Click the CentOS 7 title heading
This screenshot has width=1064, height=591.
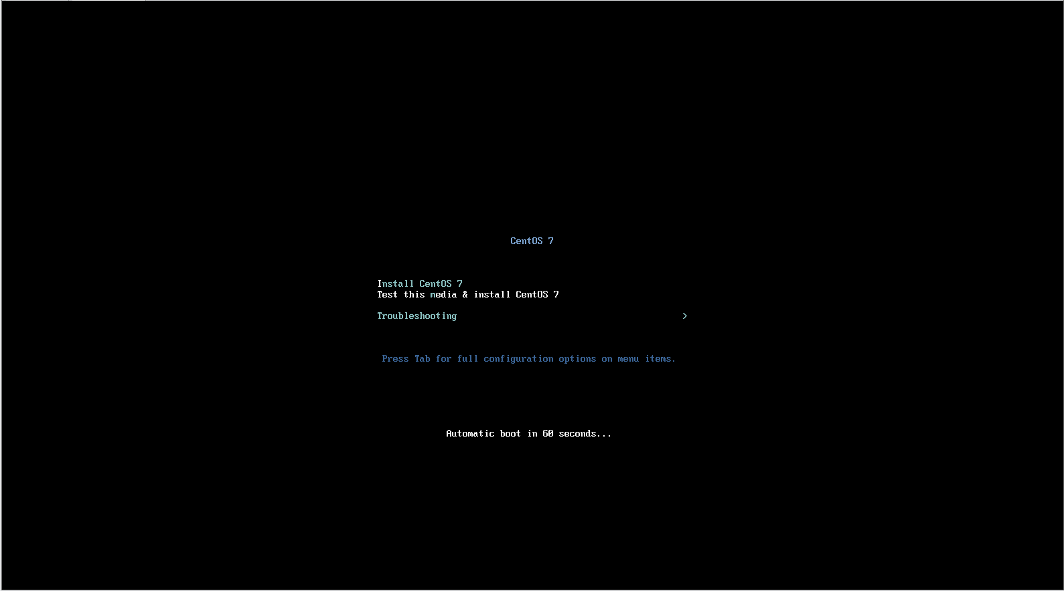pos(532,241)
